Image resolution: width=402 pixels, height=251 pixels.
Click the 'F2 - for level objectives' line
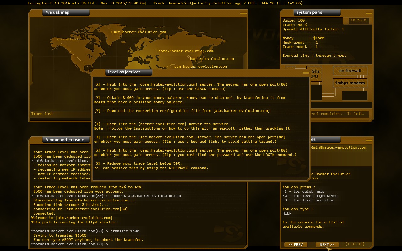(310, 196)
